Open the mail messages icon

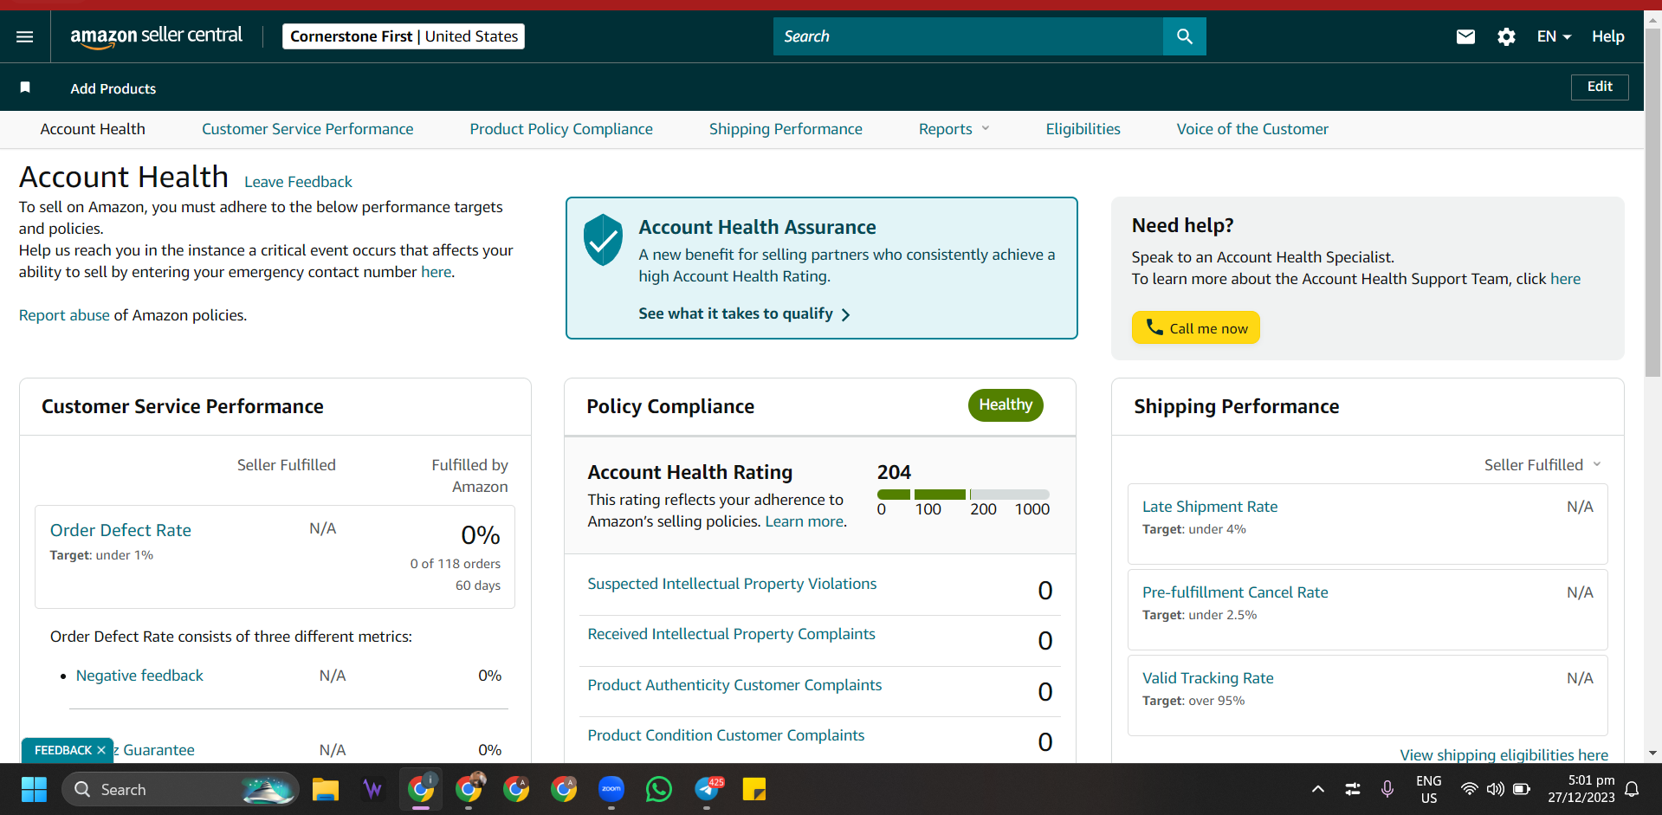(x=1465, y=36)
